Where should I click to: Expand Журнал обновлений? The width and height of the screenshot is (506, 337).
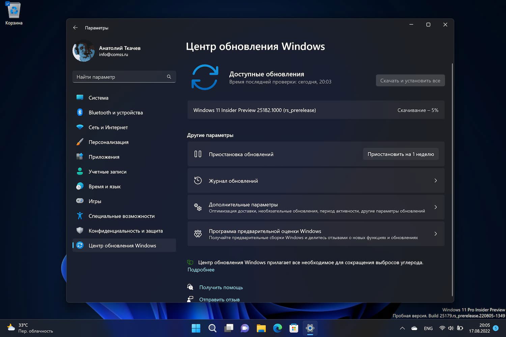pos(316,181)
